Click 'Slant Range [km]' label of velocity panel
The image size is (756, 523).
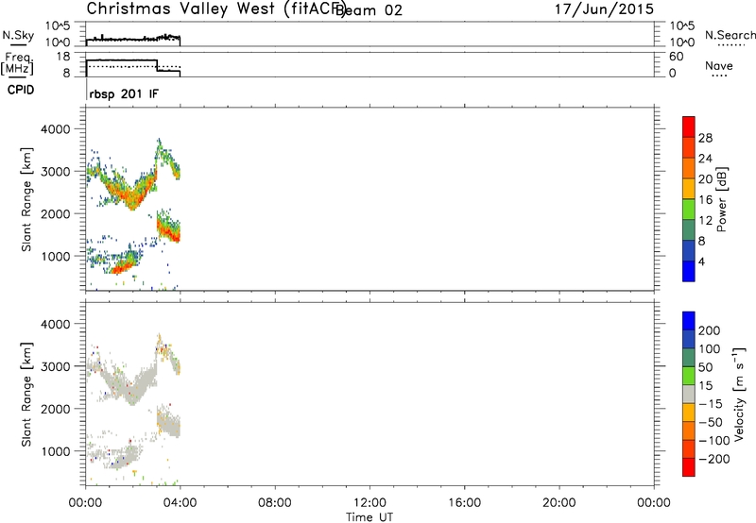point(26,395)
